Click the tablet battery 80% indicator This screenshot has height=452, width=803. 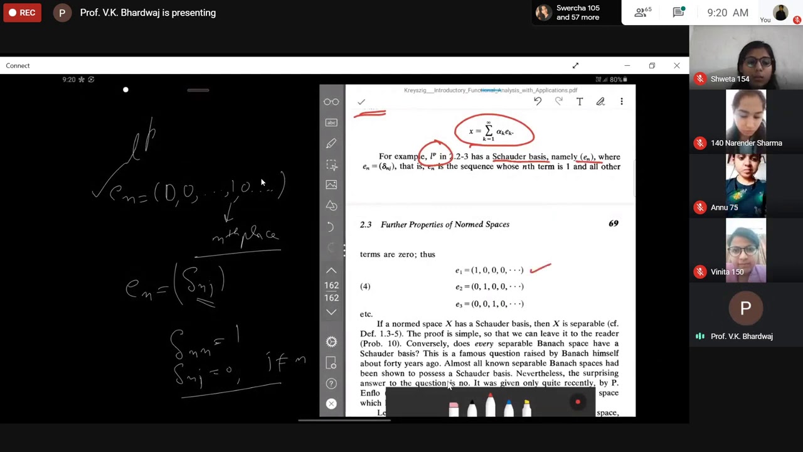pos(617,80)
